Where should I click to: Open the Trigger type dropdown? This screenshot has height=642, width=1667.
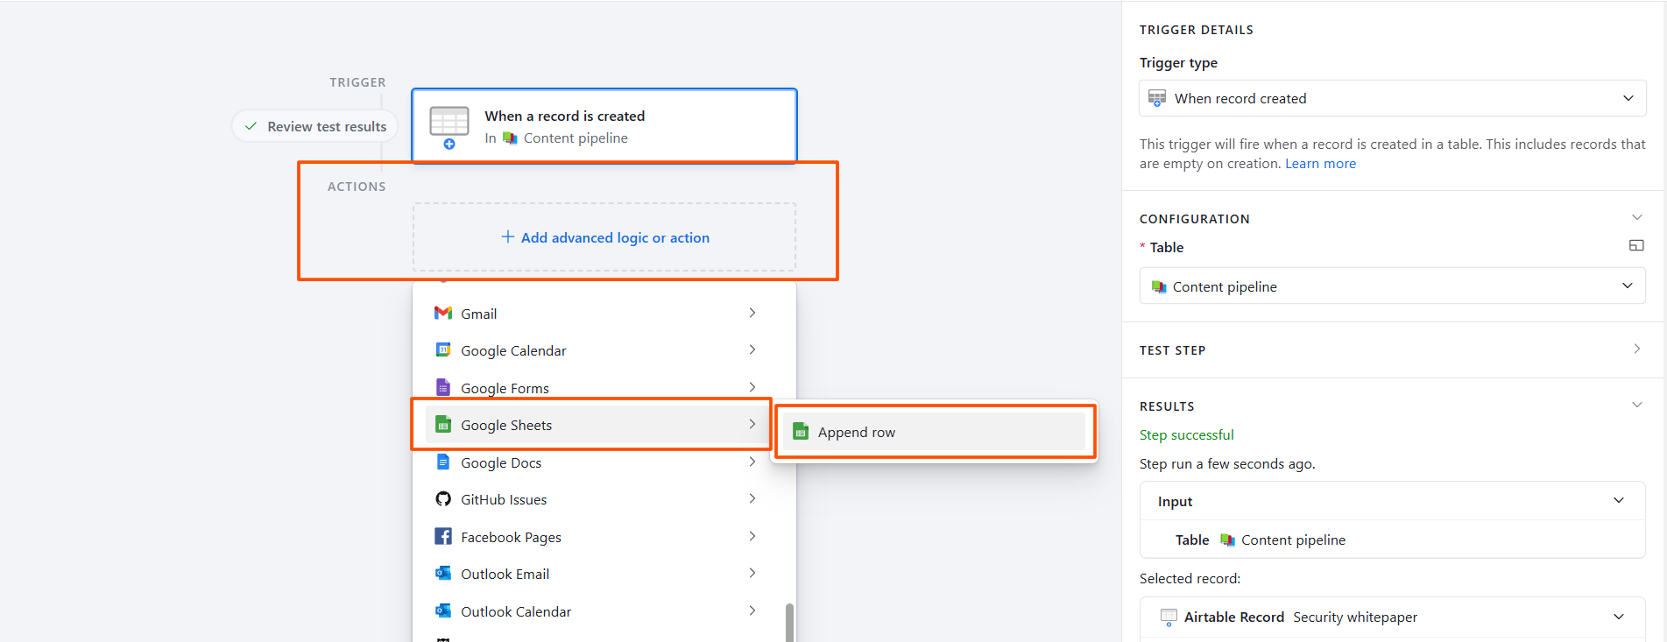point(1393,98)
